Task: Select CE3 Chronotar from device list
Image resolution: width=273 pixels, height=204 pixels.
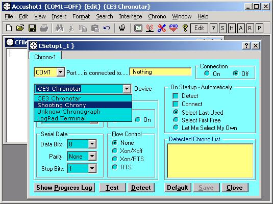Action: tap(83, 98)
